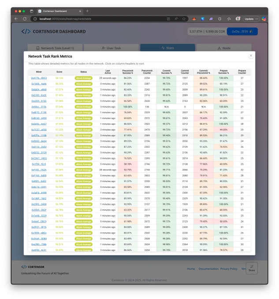
Task: Open miner link with 92.95% precommit success
Action: (39, 204)
